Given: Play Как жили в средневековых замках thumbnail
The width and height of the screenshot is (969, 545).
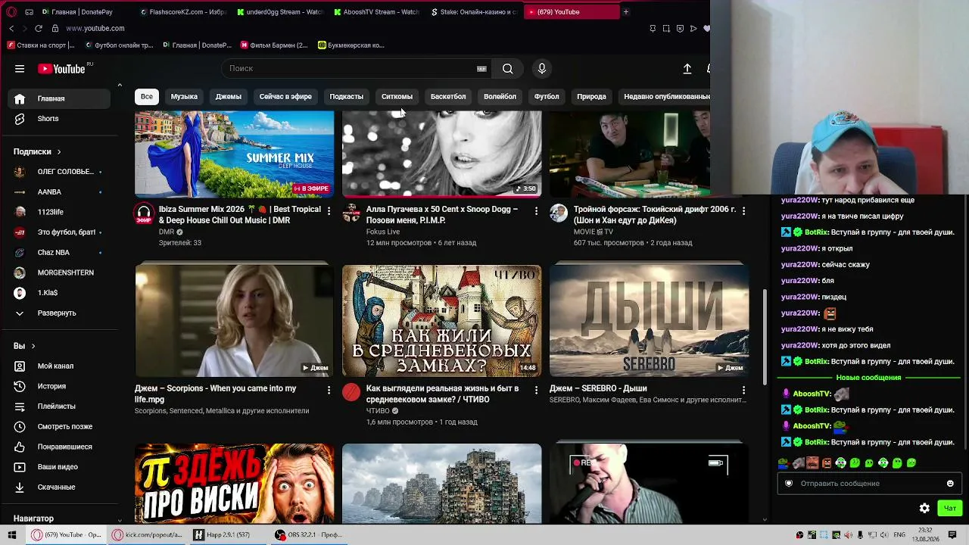Looking at the screenshot, I should coord(442,320).
